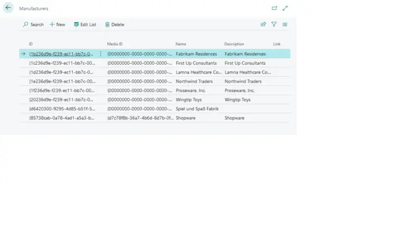Viewport: 417px width, 235px height.
Task: Show more options for Fabrikam Residences row
Action: pos(100,54)
